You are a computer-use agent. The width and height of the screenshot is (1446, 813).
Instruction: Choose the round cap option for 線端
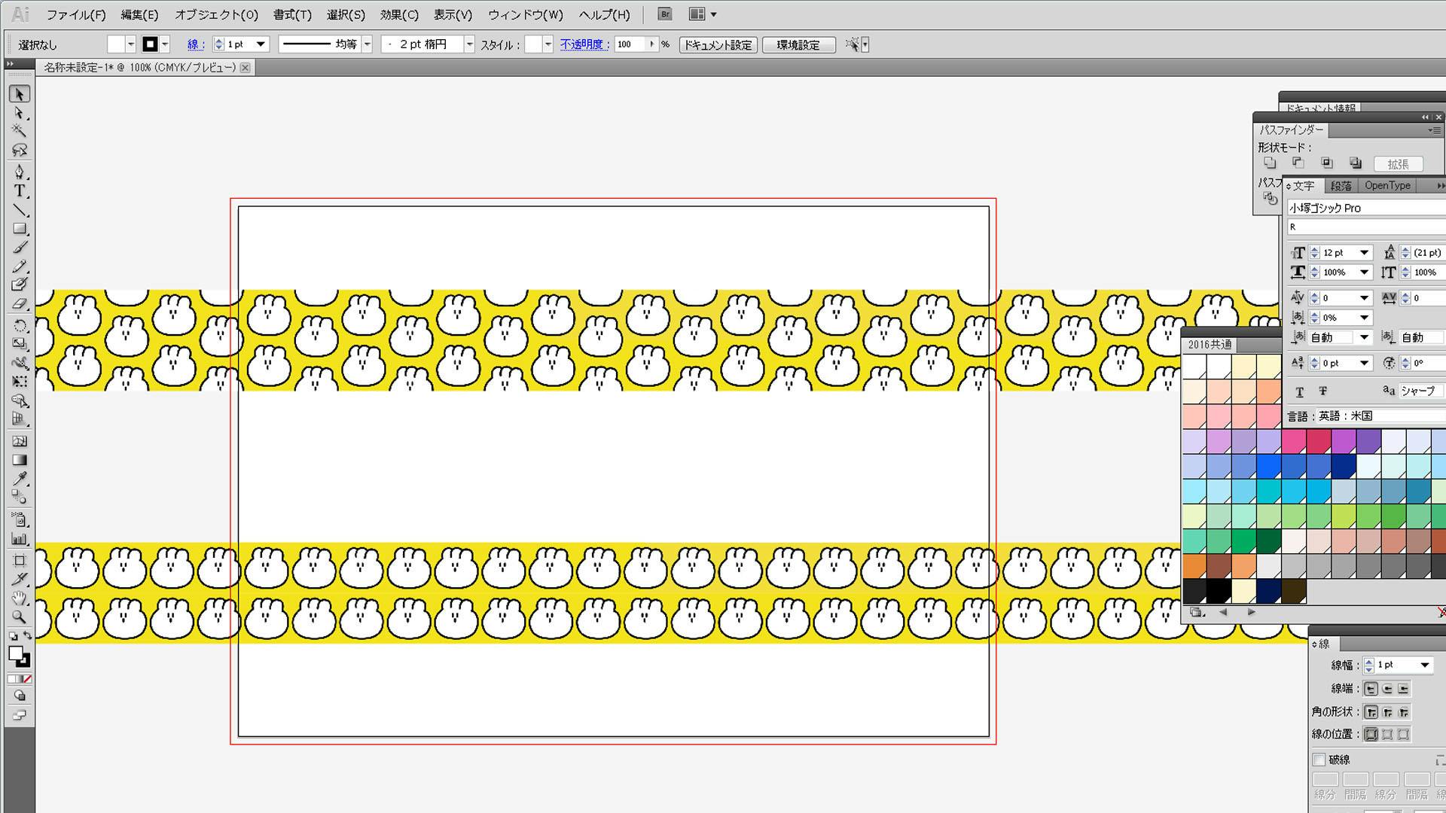[x=1387, y=689]
